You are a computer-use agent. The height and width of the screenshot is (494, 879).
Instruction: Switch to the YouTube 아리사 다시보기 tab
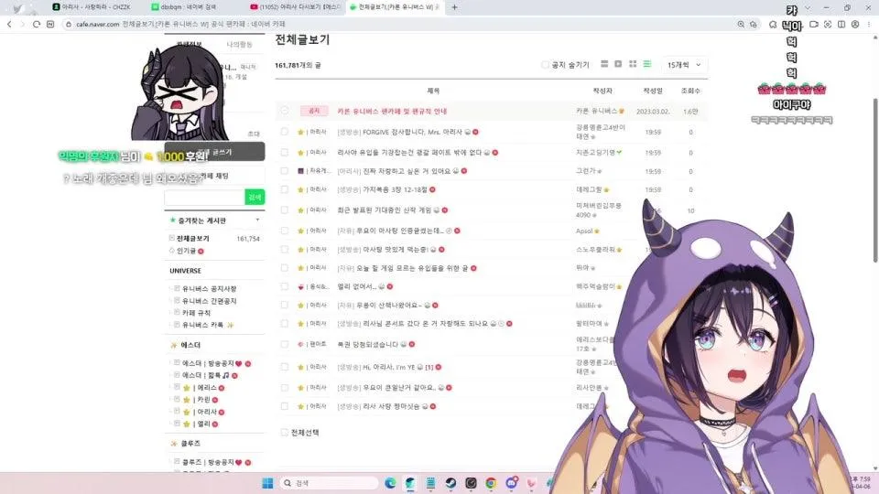pos(296,7)
